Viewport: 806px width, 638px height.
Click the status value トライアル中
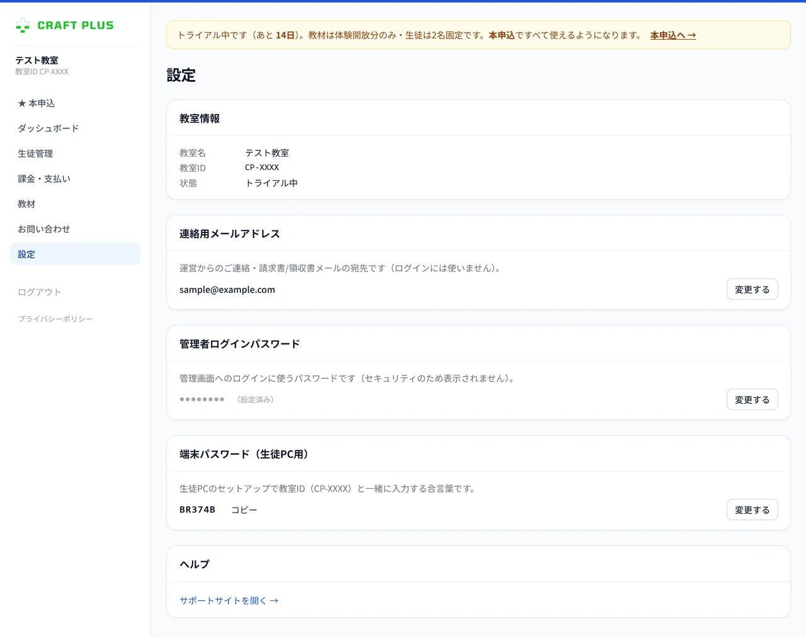pos(271,183)
